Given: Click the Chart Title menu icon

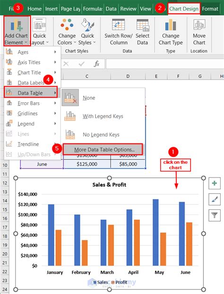Looking at the screenshot, I should click(9, 72).
